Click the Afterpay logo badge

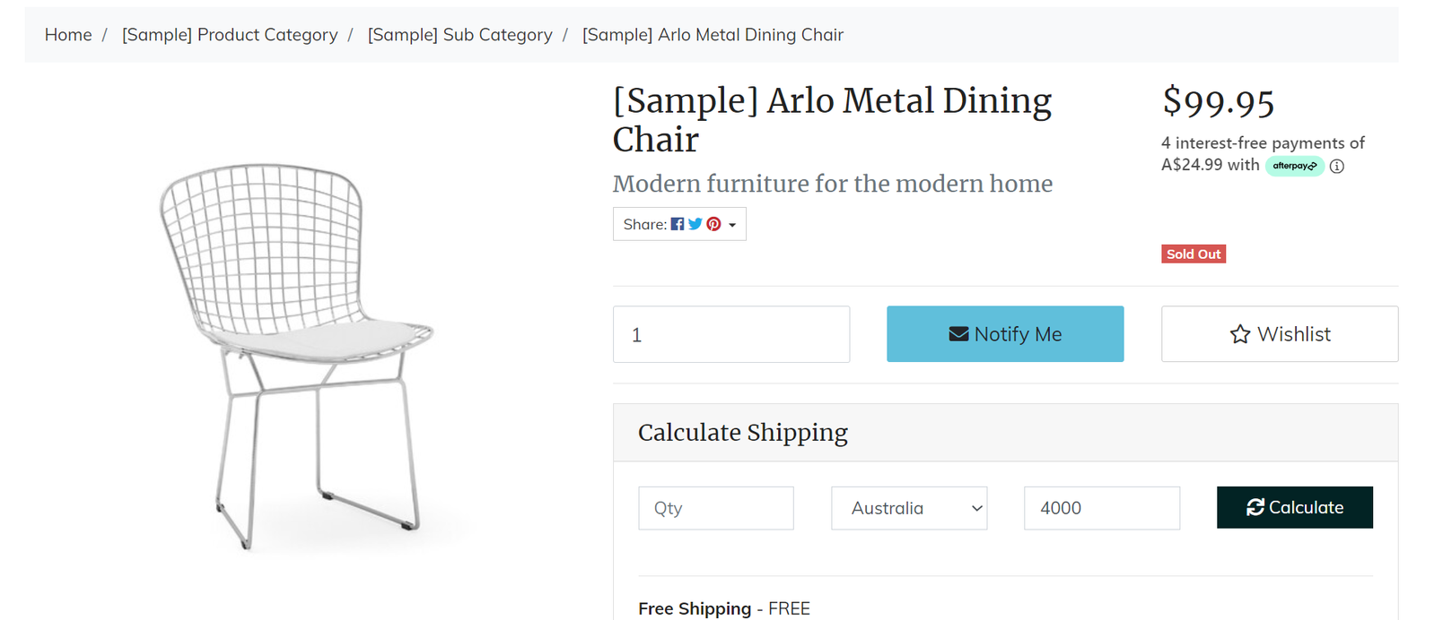(x=1294, y=166)
